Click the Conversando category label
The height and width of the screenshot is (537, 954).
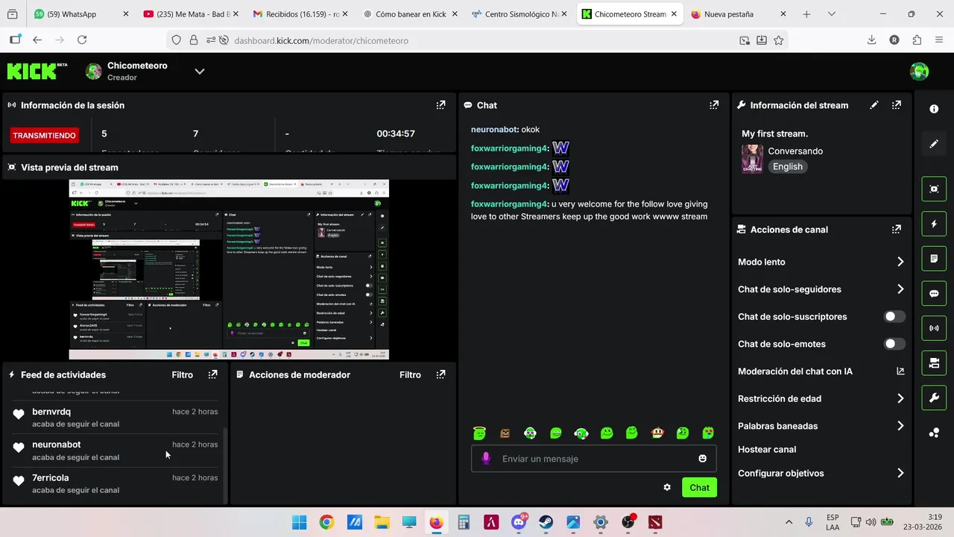(795, 151)
